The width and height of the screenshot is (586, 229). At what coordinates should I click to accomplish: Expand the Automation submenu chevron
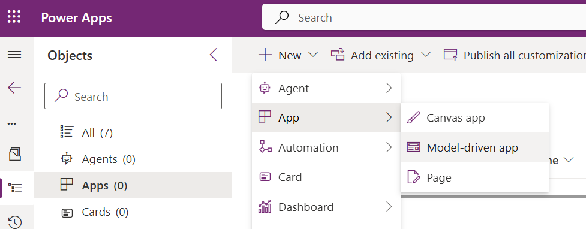(x=389, y=147)
